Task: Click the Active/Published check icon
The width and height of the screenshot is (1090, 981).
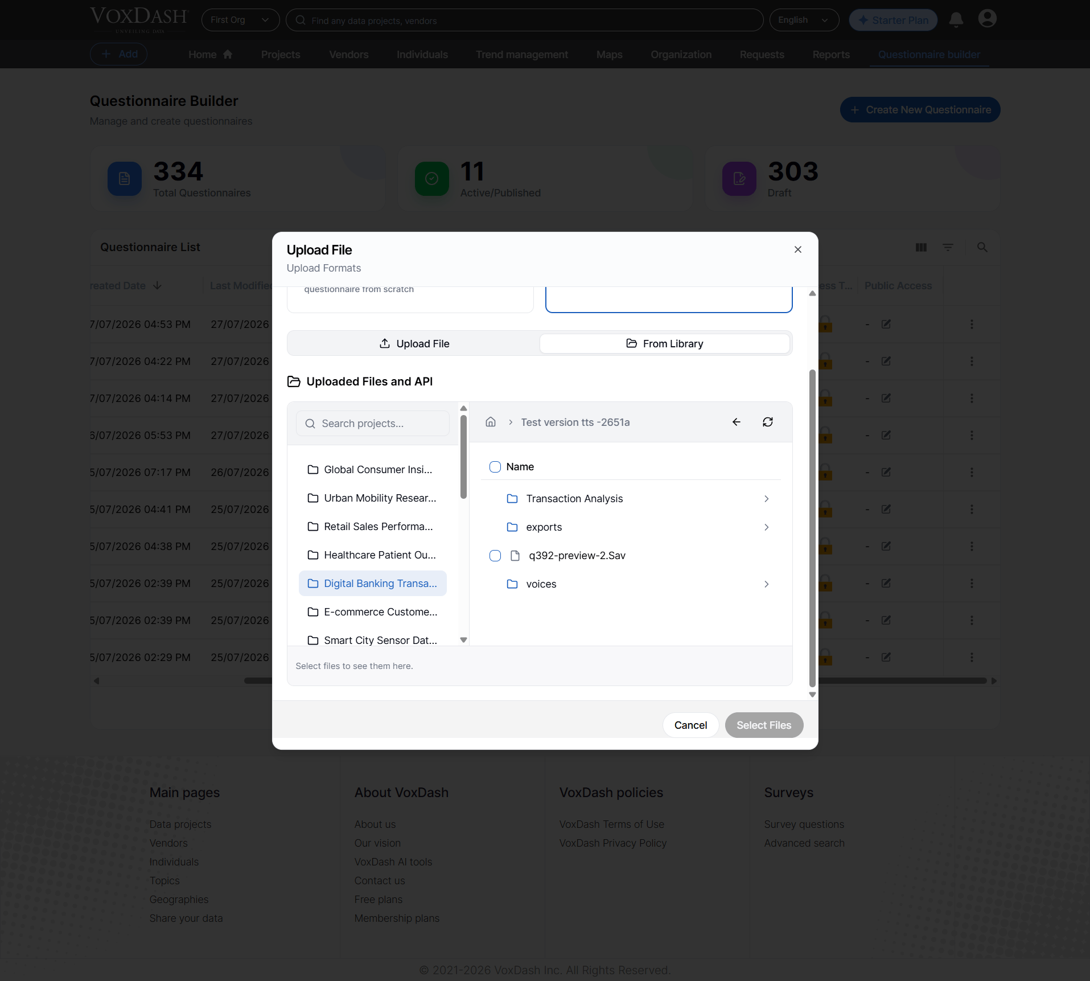Action: coord(432,179)
